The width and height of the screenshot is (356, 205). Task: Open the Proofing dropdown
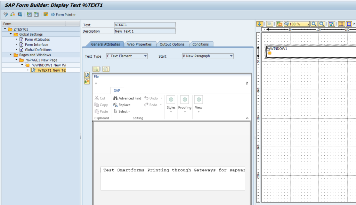pyautogui.click(x=185, y=105)
